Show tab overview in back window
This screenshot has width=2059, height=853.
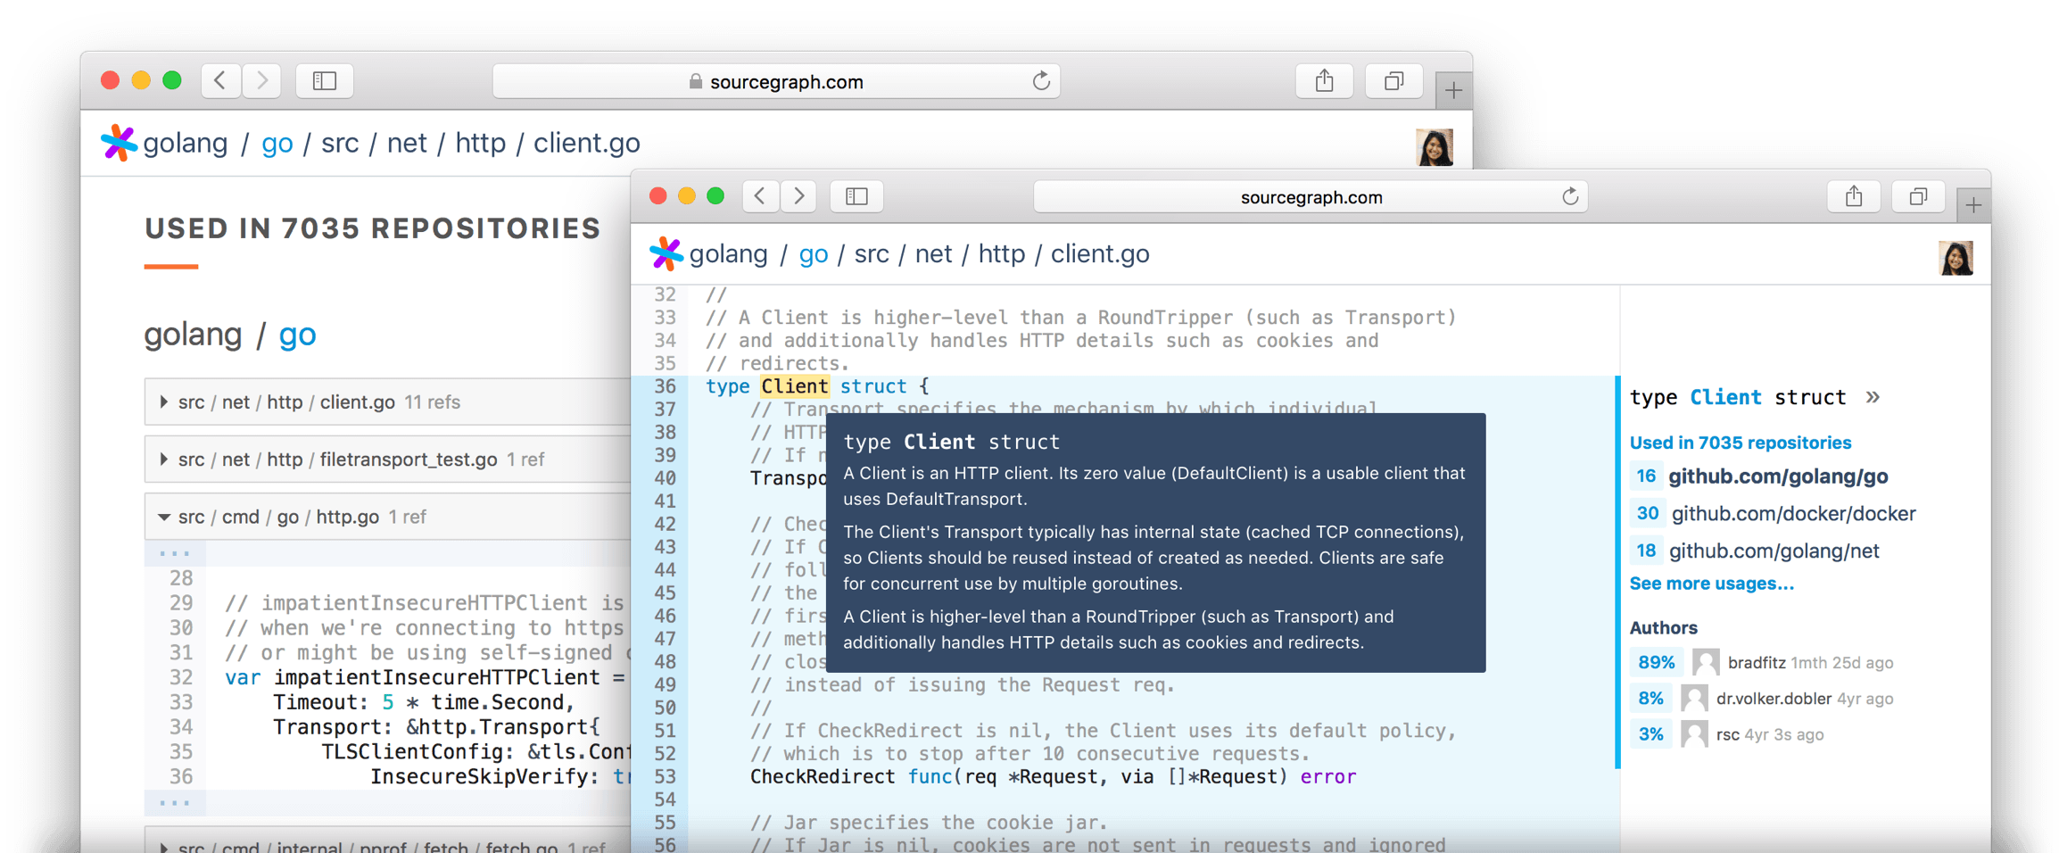click(1393, 81)
